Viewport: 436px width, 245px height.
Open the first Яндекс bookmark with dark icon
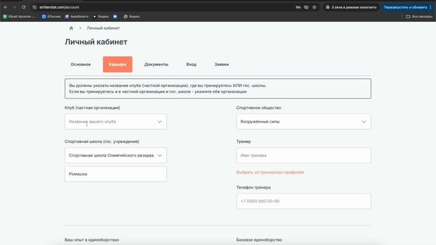pos(101,16)
